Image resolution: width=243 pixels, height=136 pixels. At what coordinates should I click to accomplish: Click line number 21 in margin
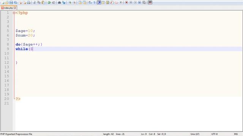6,103
